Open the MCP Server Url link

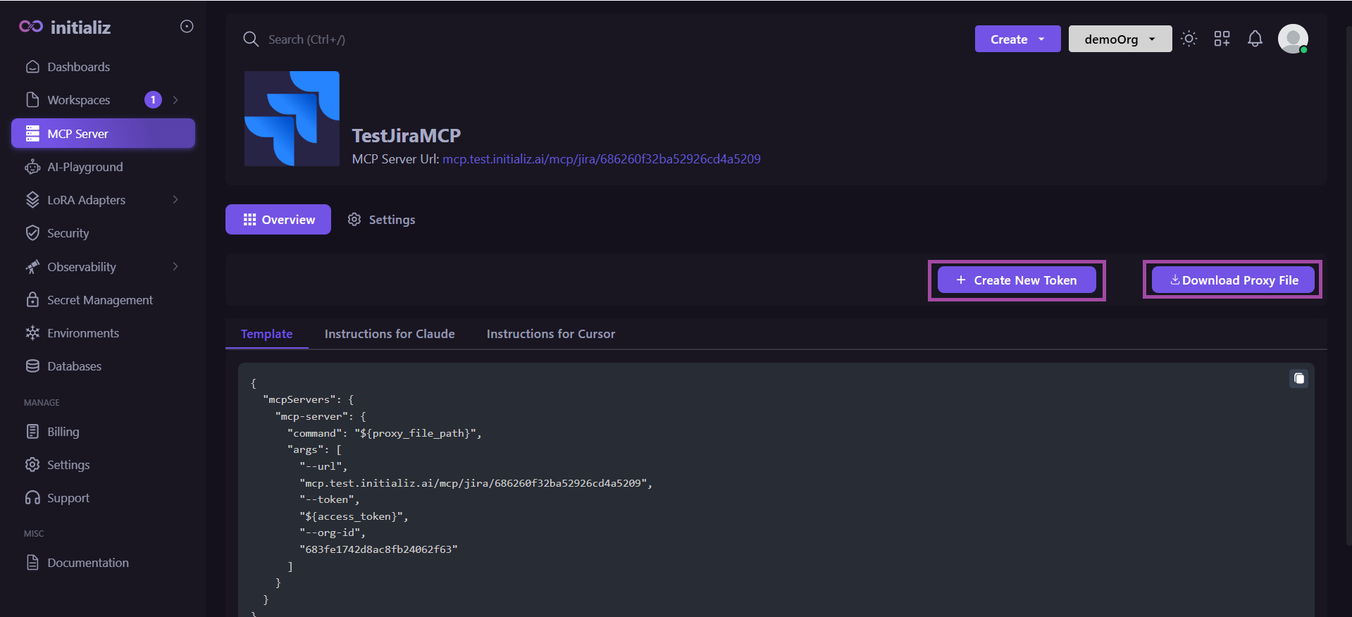pyautogui.click(x=602, y=159)
